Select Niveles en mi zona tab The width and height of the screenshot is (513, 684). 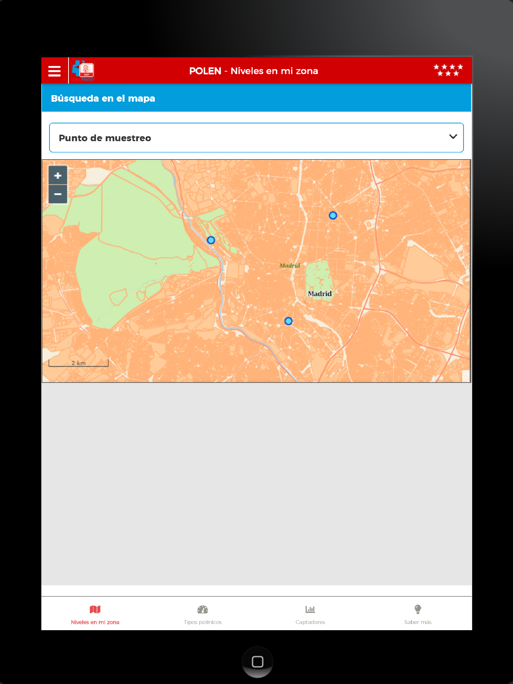click(95, 622)
